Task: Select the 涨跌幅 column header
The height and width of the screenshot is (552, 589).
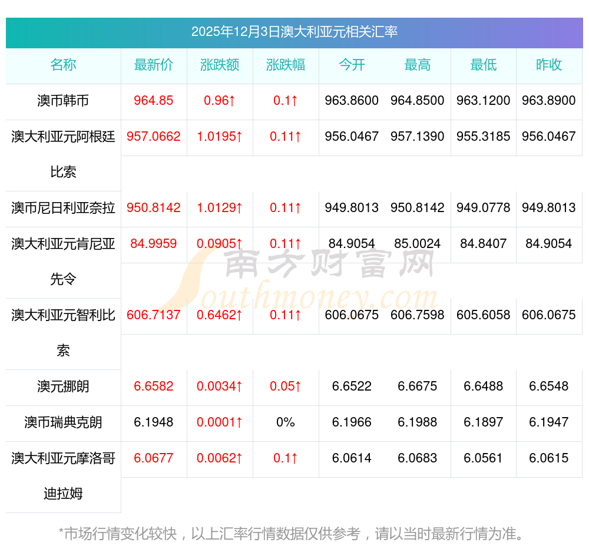Action: 286,65
